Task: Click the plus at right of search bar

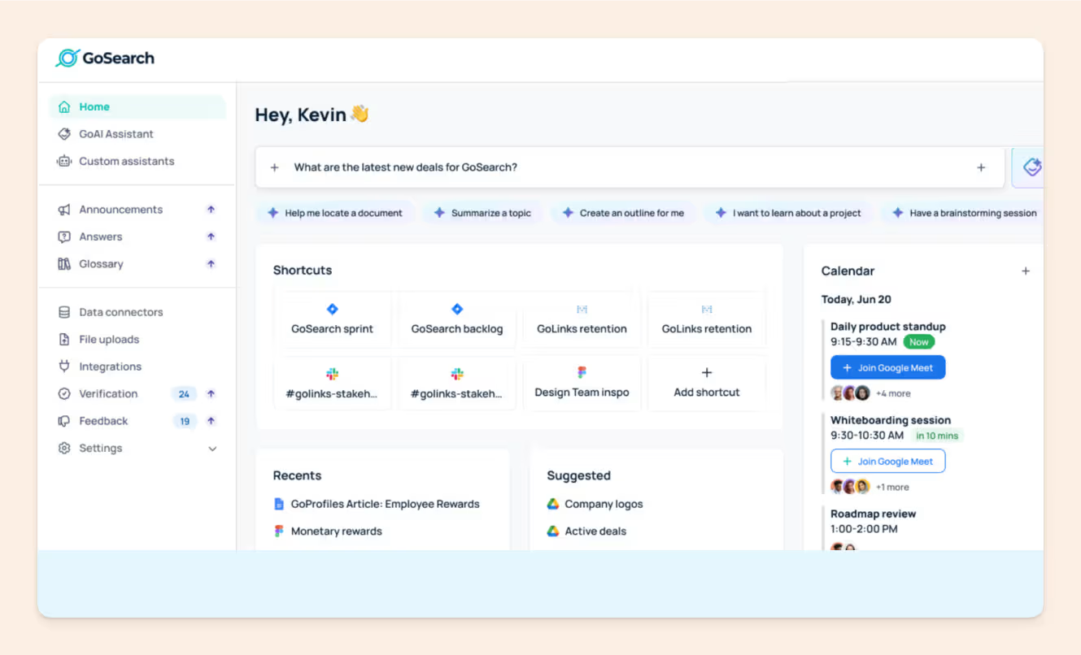Action: point(981,167)
